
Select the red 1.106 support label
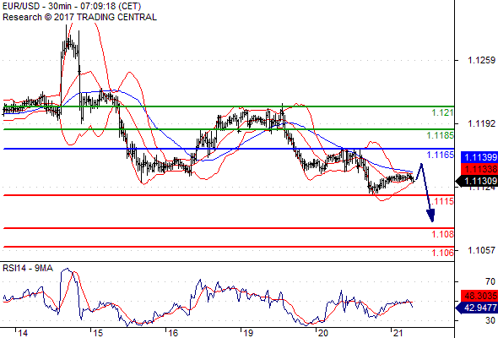pyautogui.click(x=442, y=253)
